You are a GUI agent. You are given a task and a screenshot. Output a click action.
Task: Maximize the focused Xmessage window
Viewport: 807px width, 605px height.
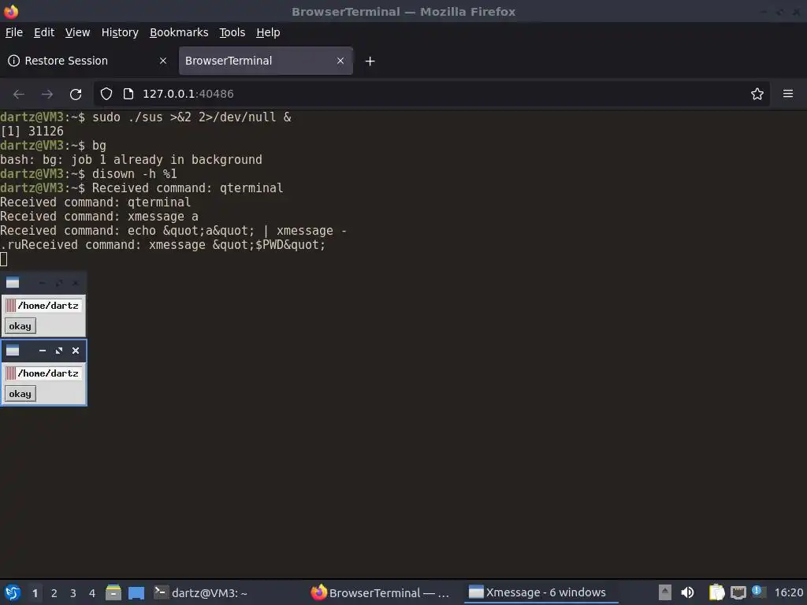pos(58,351)
